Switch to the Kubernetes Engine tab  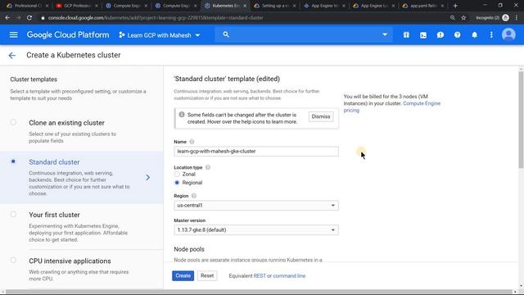click(x=226, y=6)
